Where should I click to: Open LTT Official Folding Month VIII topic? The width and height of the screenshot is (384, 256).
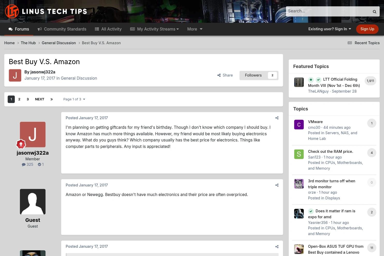(334, 82)
